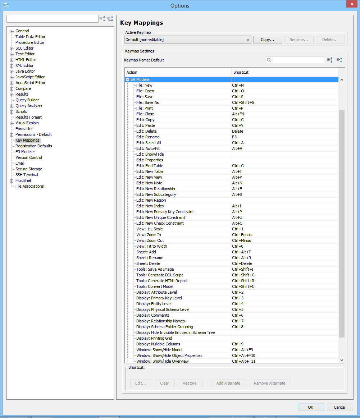This screenshot has height=418, width=360.
Task: Click the action list scrollbar thumb
Action: click(342, 224)
